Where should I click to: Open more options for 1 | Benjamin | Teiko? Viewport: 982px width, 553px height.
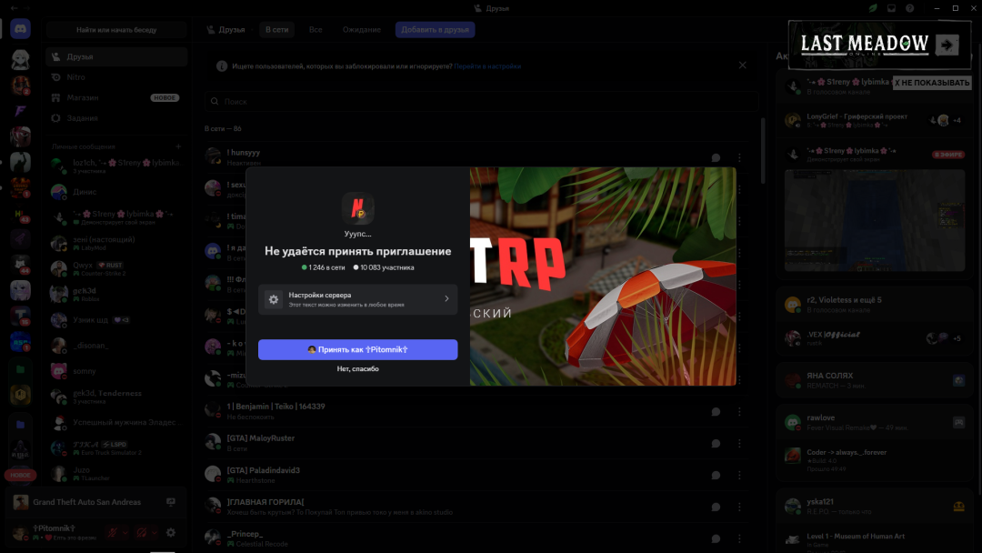point(738,412)
